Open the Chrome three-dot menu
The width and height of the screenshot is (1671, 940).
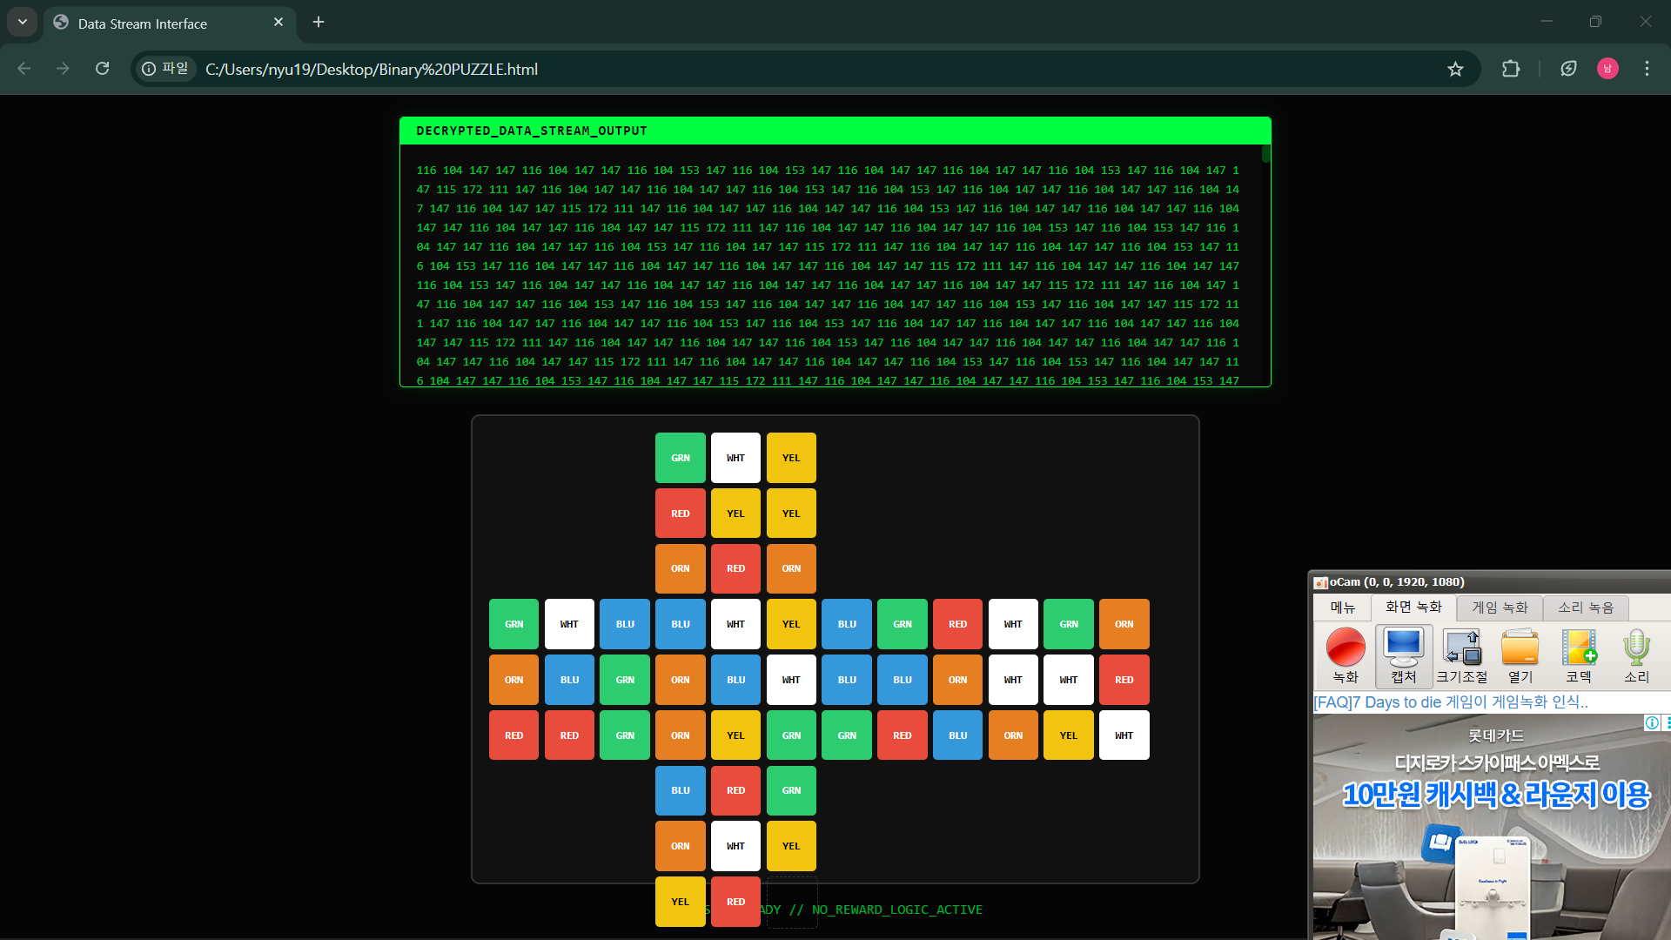click(x=1647, y=69)
